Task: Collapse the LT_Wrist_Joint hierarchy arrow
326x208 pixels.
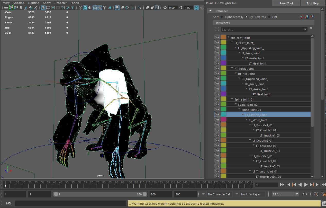Action: click(x=246, y=120)
